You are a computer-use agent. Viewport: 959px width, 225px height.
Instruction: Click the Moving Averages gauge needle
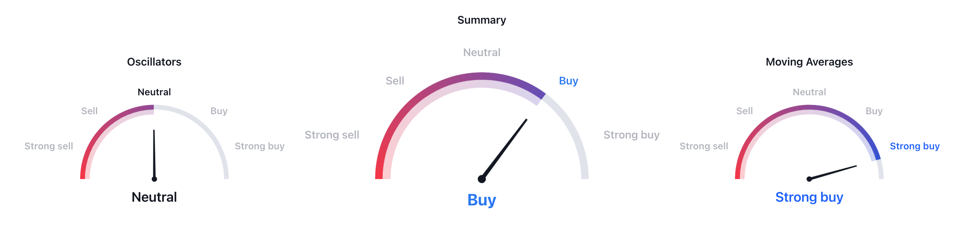tap(832, 173)
